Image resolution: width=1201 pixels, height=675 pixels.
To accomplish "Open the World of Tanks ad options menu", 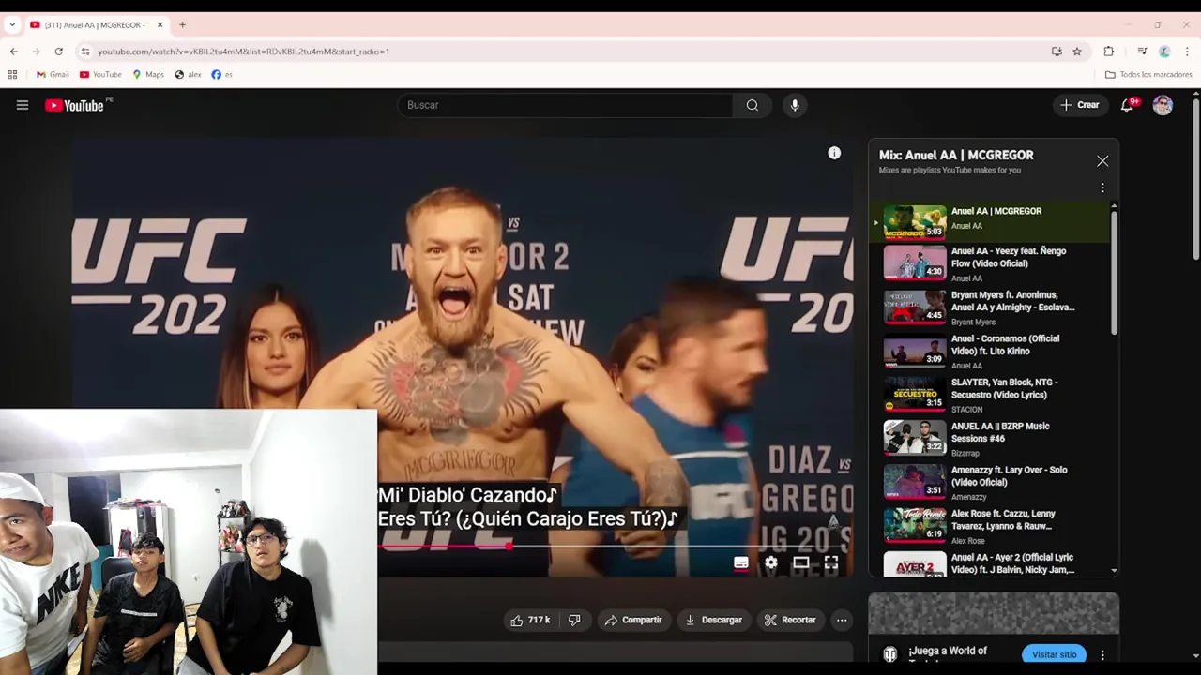I will (1102, 654).
